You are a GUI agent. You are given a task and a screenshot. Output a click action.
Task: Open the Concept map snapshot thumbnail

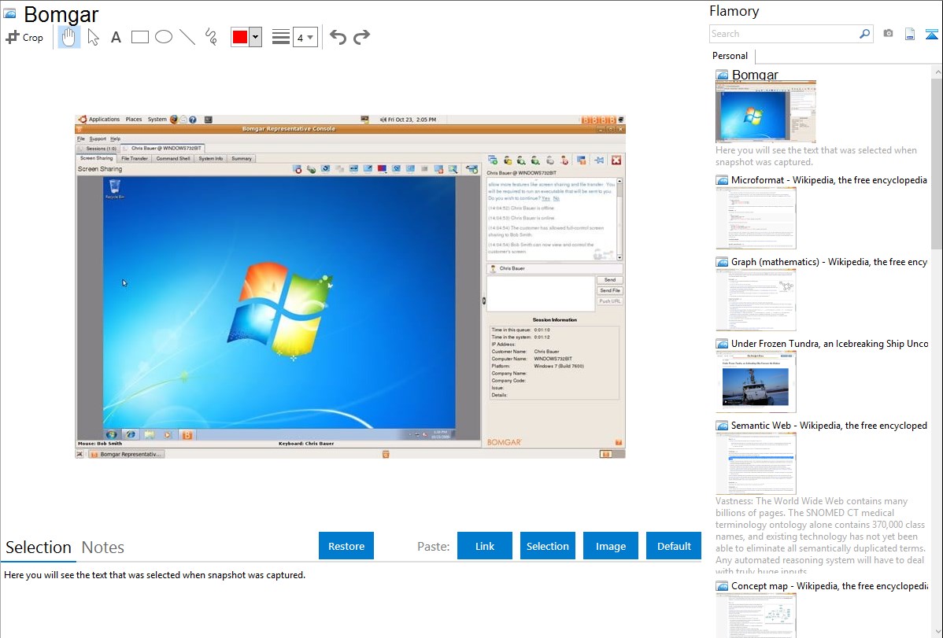coord(756,615)
